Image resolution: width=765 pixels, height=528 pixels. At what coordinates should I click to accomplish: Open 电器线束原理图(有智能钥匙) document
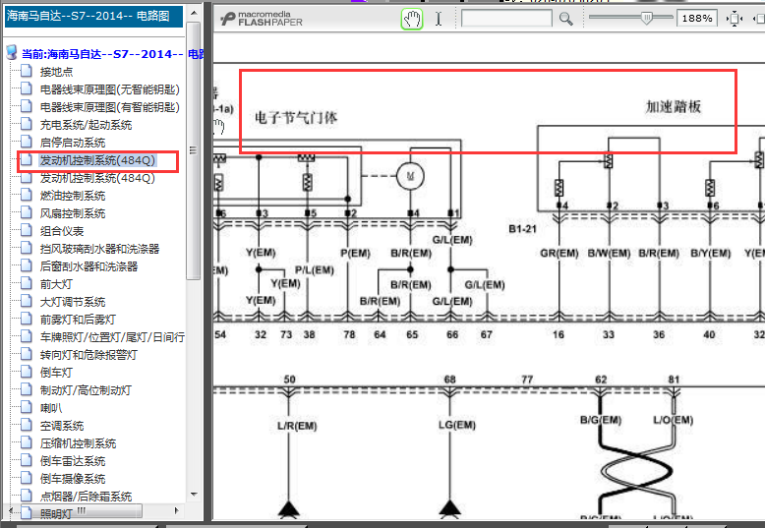coord(110,107)
